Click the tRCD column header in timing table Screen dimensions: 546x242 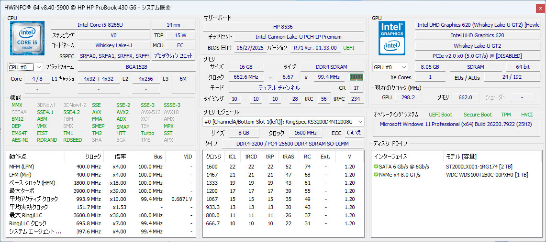click(251, 157)
